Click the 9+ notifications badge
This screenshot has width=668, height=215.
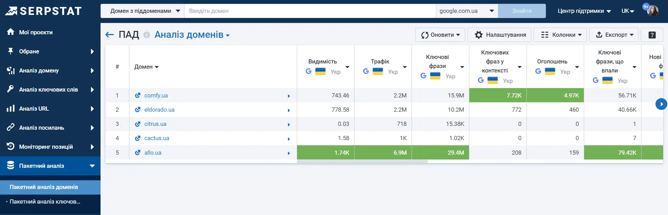click(646, 7)
